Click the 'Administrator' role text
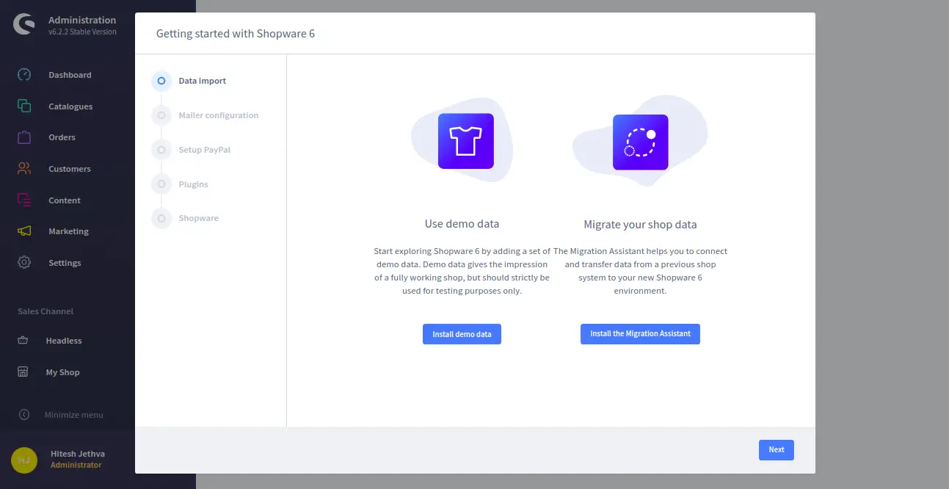This screenshot has width=949, height=489. click(x=76, y=466)
